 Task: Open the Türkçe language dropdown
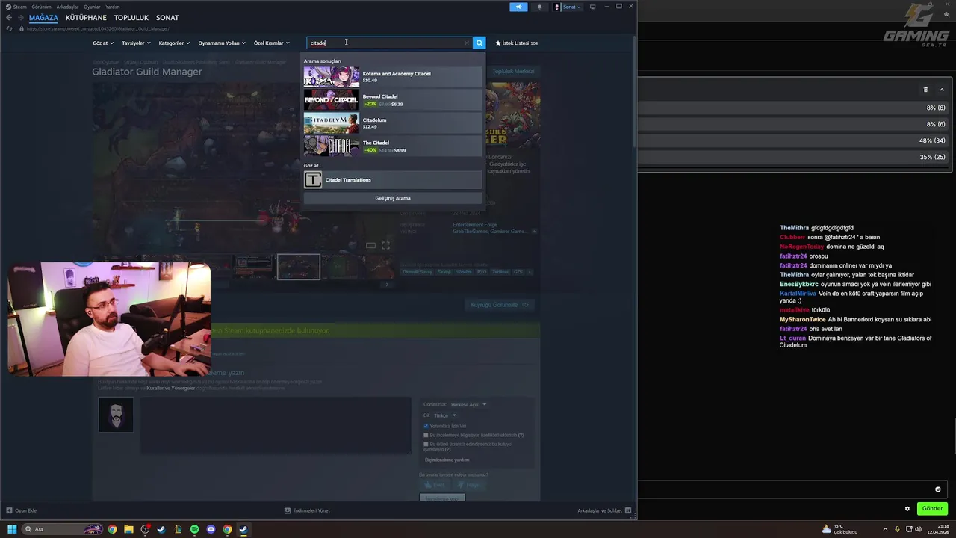444,415
